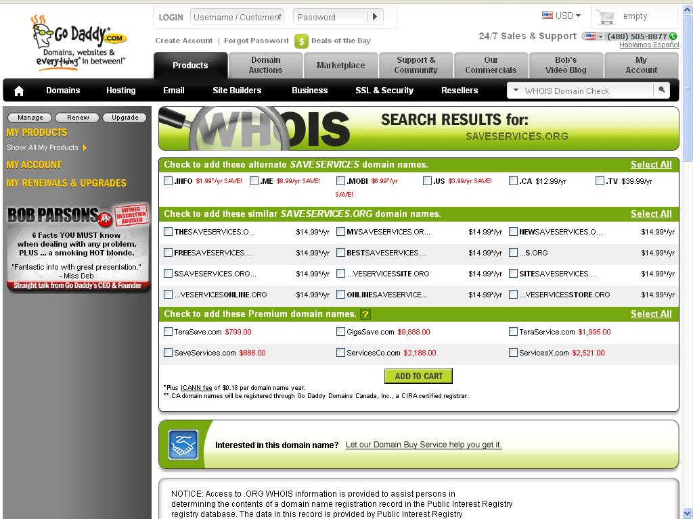The width and height of the screenshot is (693, 519).
Task: Click Select All for Premium domain names
Action: point(651,314)
